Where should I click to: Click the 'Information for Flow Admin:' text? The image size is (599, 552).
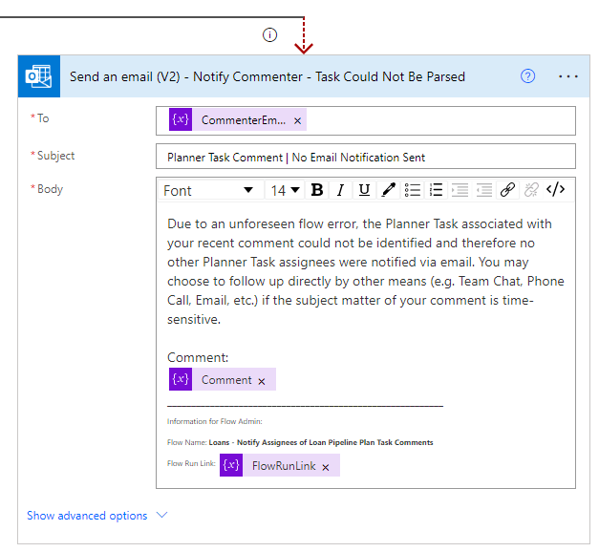[x=215, y=421]
